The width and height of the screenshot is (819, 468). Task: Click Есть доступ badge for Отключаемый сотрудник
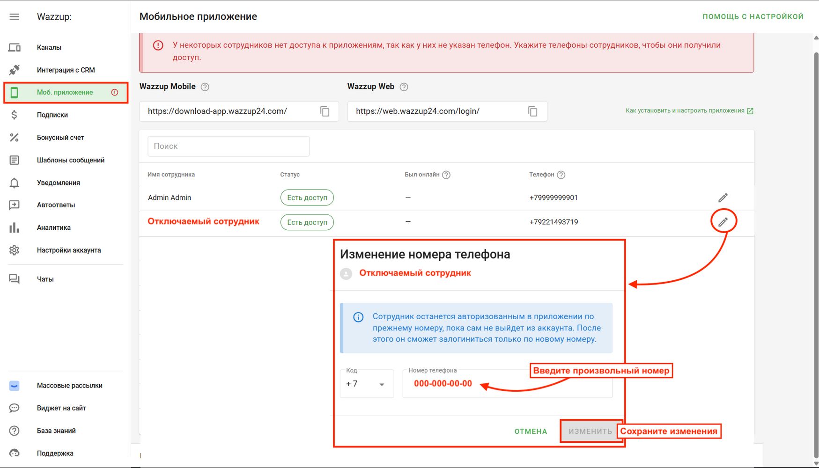[x=307, y=222]
